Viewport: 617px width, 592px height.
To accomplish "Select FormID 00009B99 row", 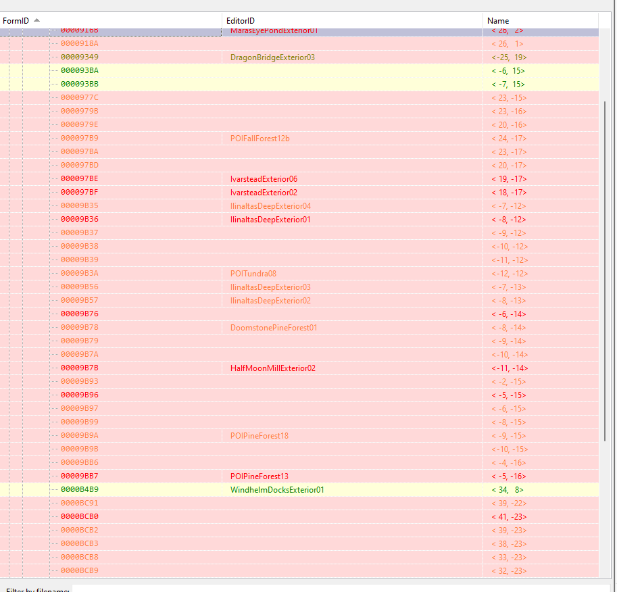I will (x=299, y=422).
